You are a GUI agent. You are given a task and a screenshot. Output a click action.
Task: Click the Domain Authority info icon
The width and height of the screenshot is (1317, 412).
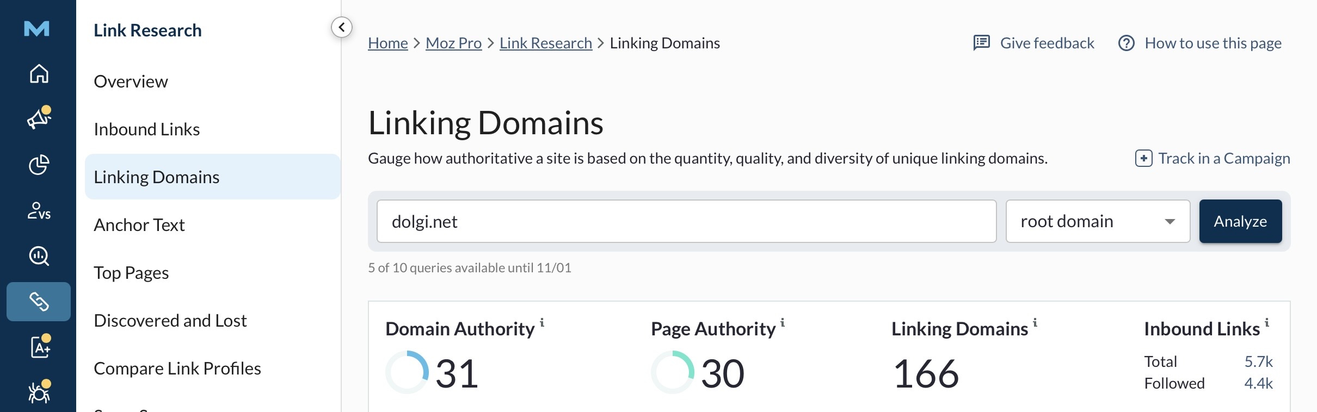tap(542, 322)
